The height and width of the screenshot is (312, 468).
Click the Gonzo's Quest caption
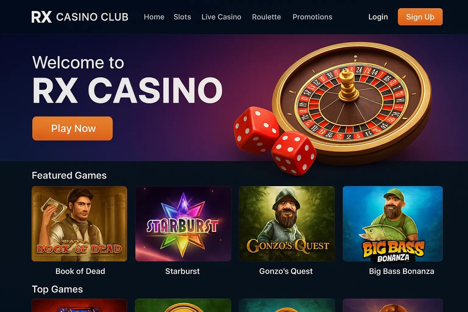286,271
